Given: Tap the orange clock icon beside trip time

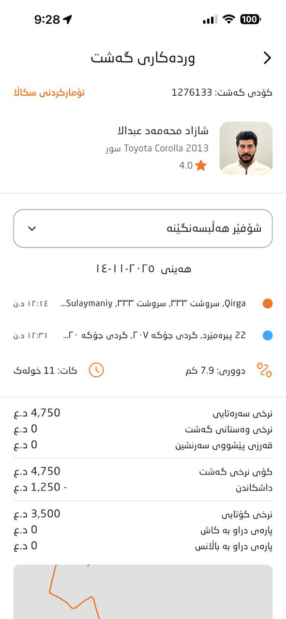Looking at the screenshot, I should [97, 369].
